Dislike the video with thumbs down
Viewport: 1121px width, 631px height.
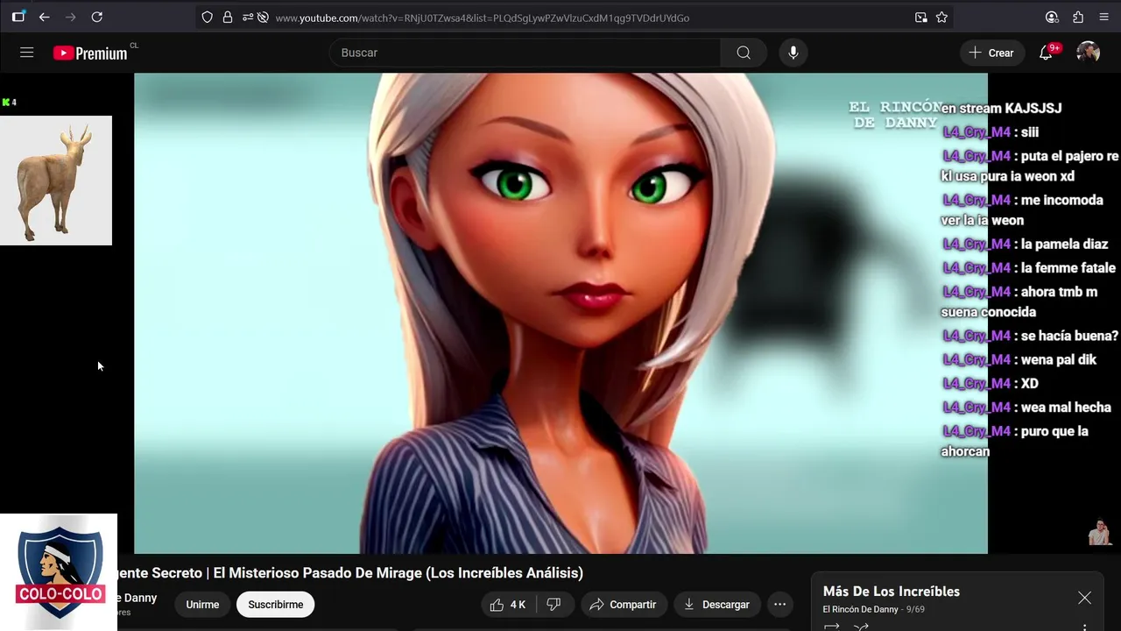(554, 605)
